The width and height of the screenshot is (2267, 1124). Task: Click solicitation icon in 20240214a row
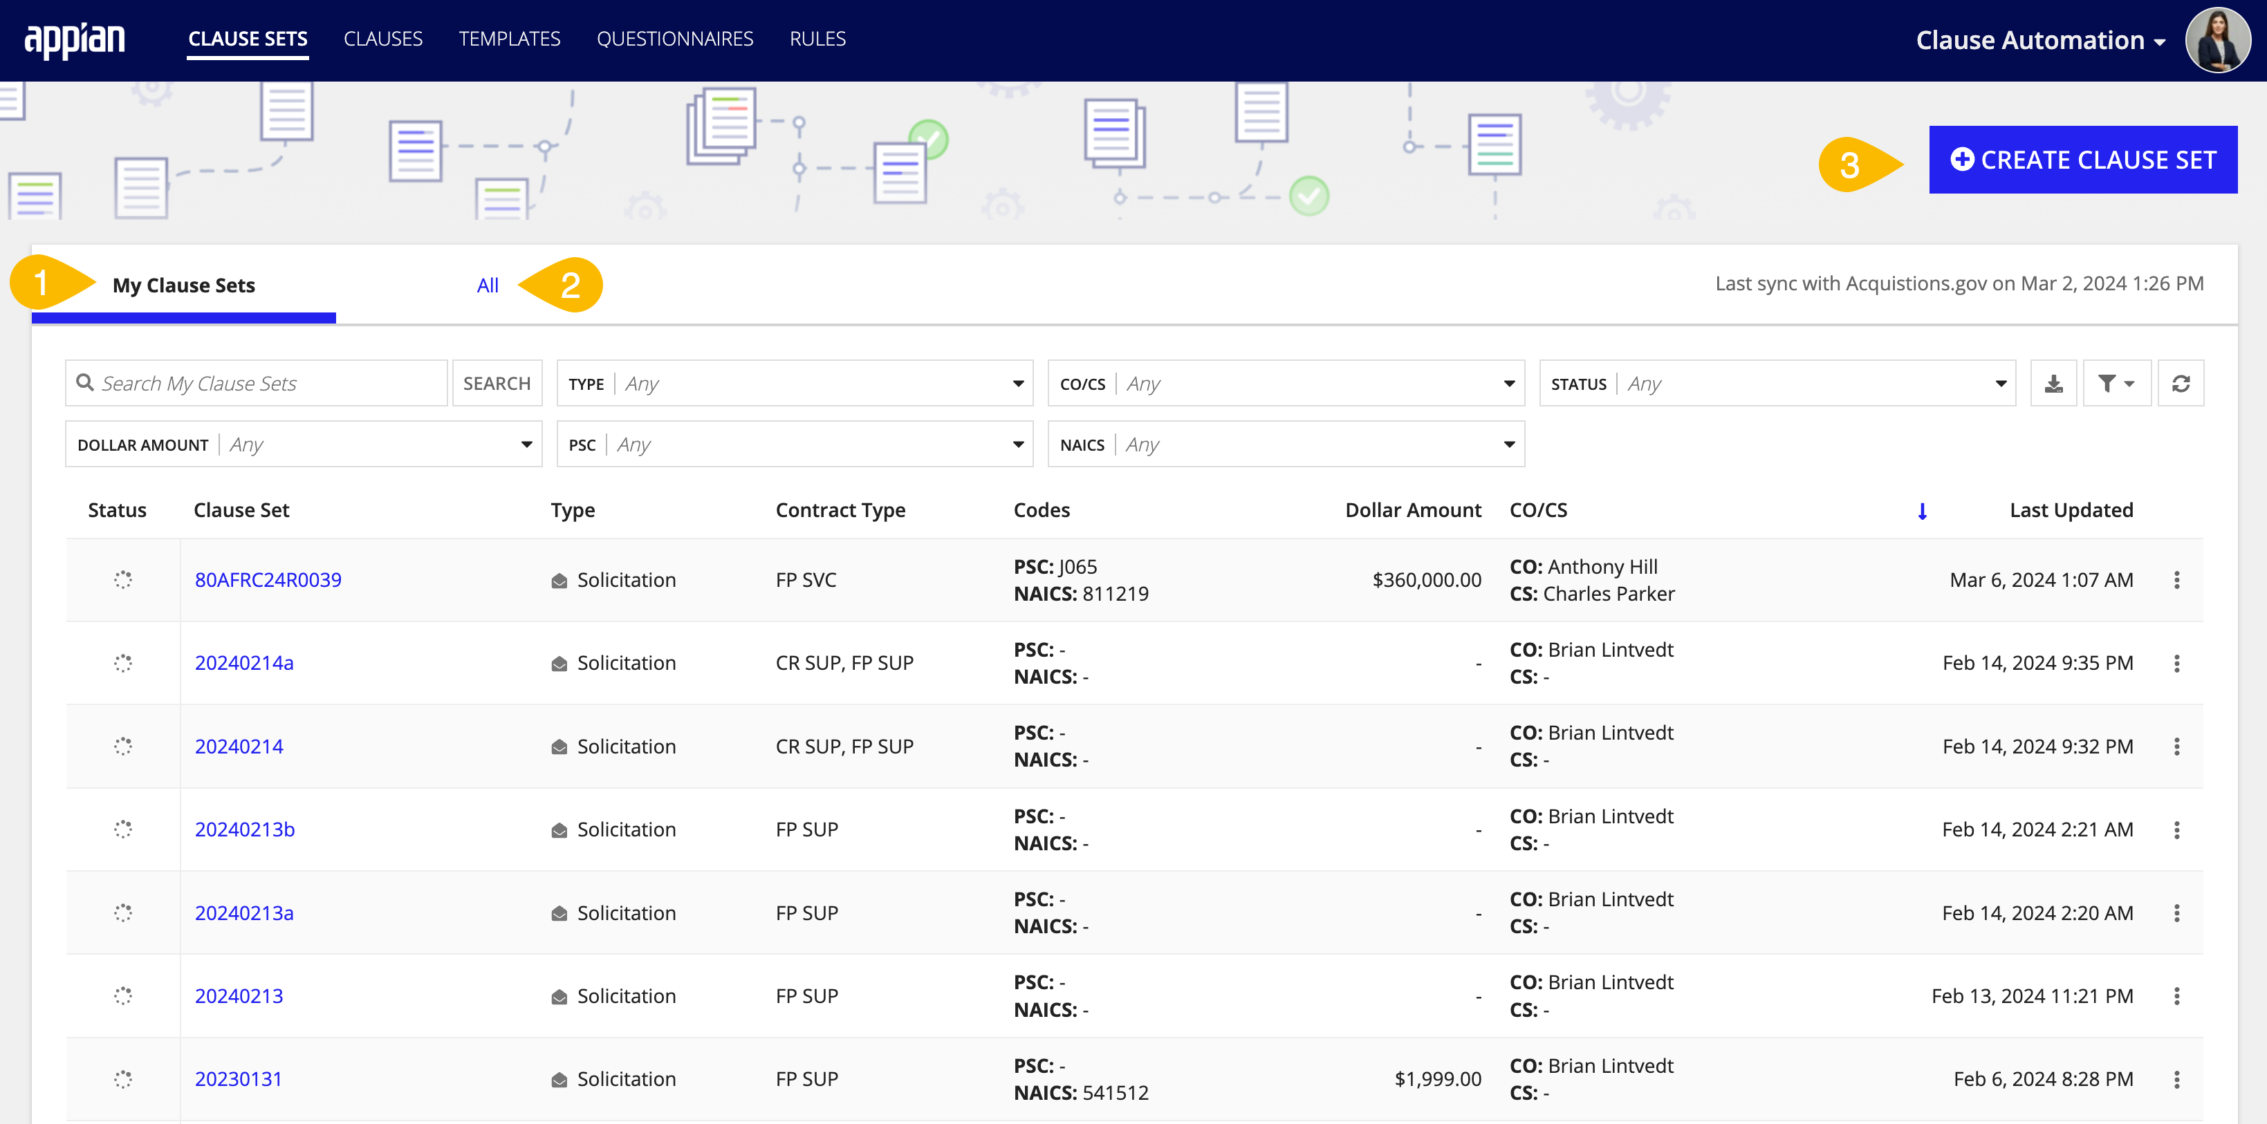[559, 664]
